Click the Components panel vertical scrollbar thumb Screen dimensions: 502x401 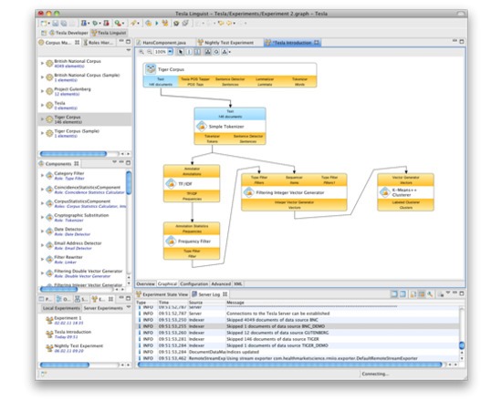point(129,183)
